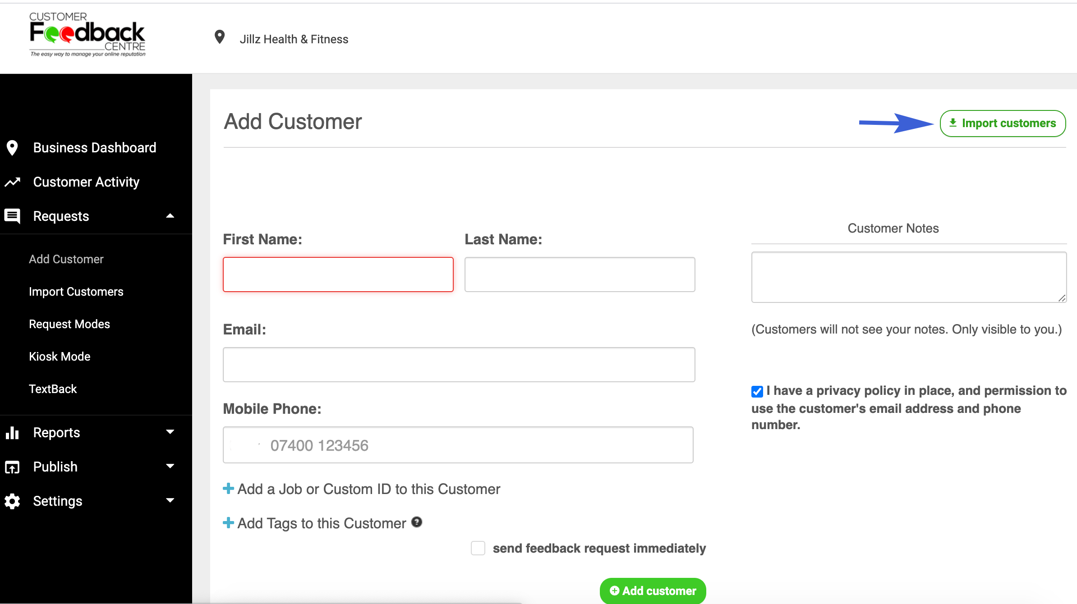Select Request Modes menu item

click(x=69, y=323)
